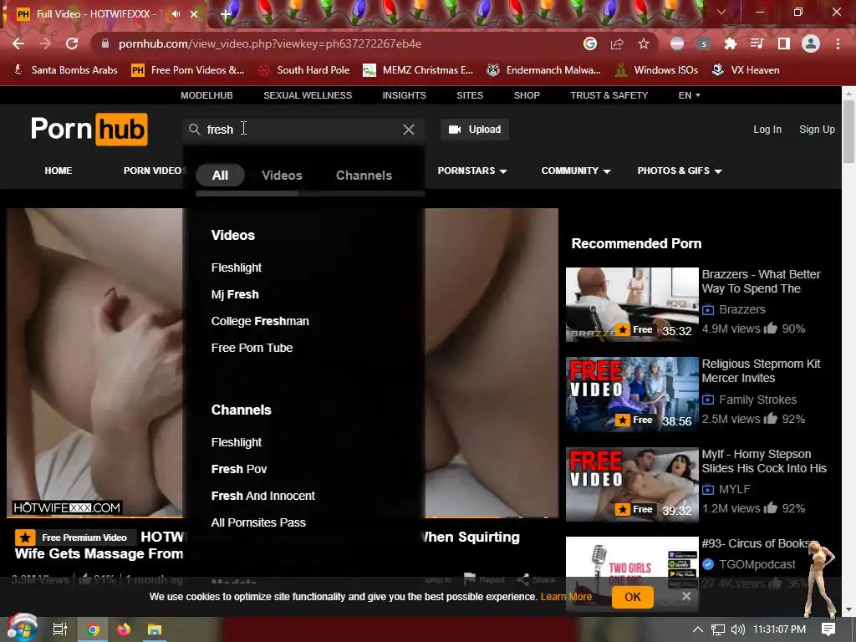Open the Sexual Wellness menu item

pyautogui.click(x=308, y=95)
